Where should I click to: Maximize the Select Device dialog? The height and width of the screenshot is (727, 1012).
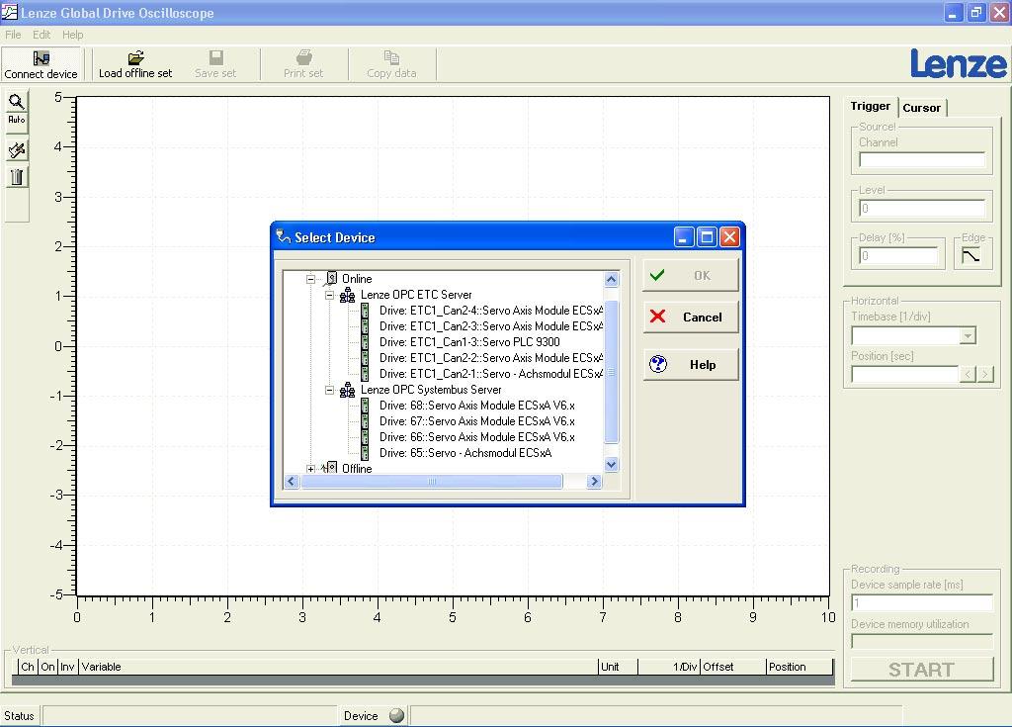coord(707,237)
